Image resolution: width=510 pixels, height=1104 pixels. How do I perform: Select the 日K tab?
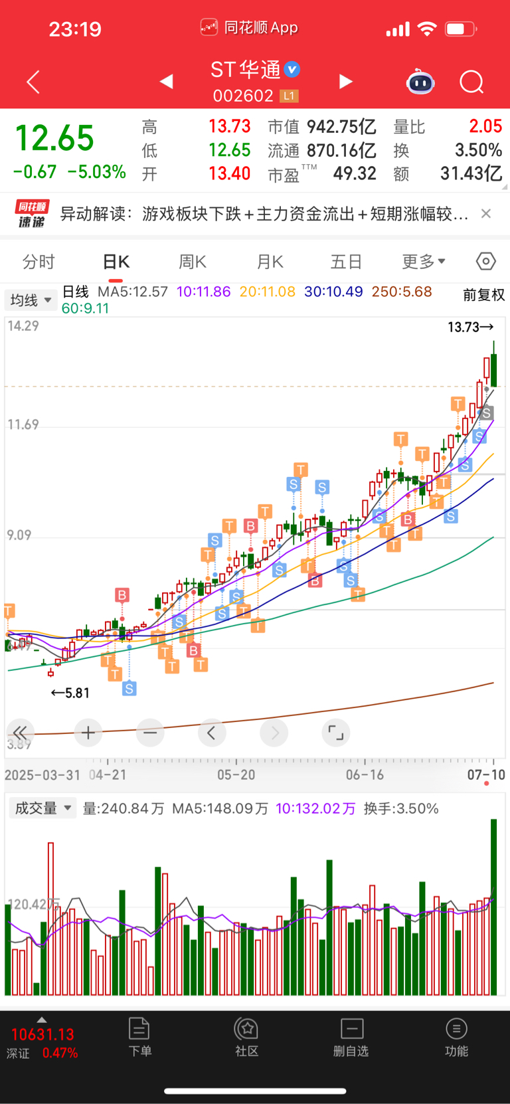click(x=116, y=262)
